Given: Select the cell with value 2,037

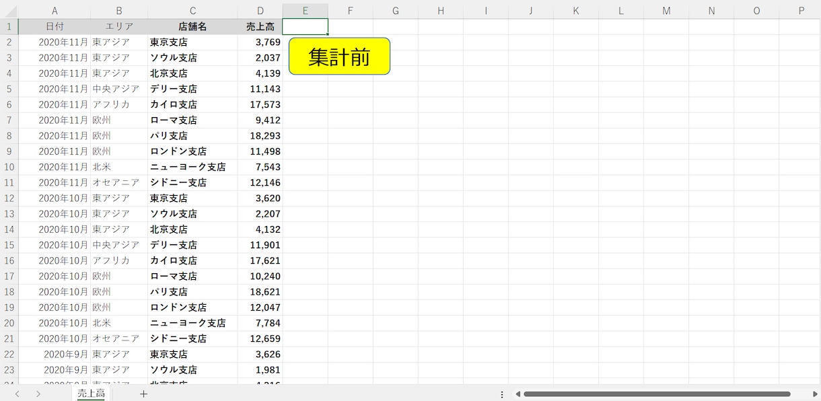Looking at the screenshot, I should (x=260, y=58).
